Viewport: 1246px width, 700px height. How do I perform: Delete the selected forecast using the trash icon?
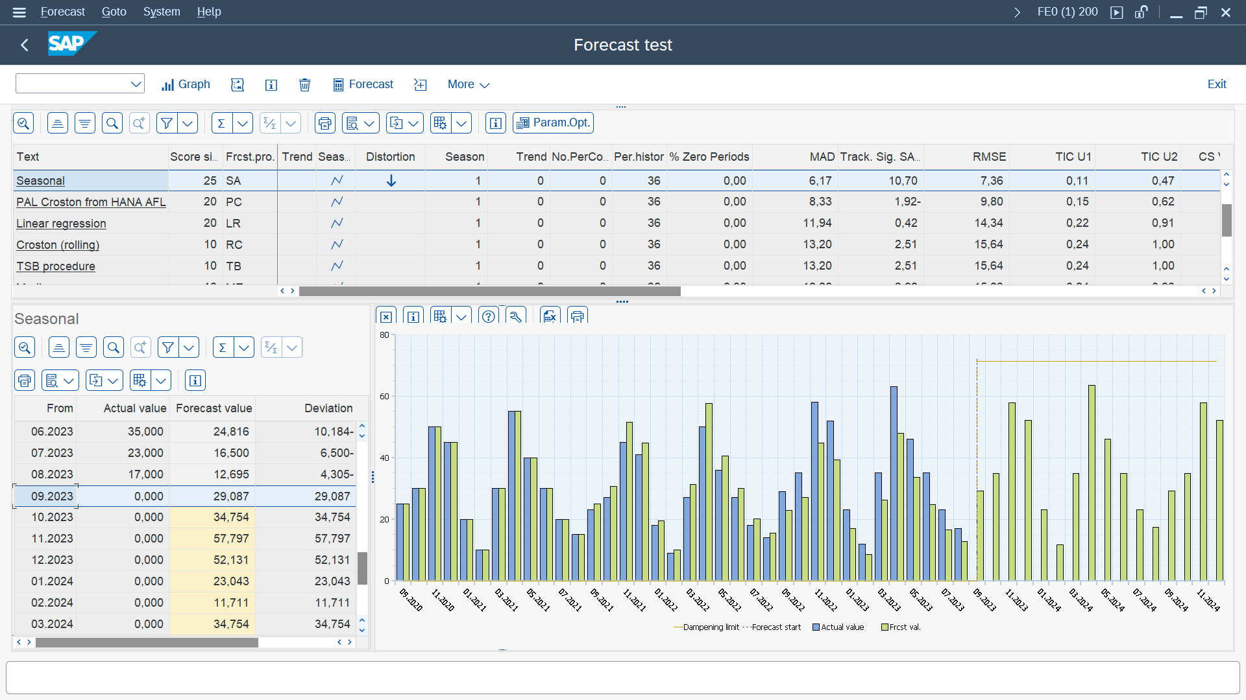tap(304, 84)
